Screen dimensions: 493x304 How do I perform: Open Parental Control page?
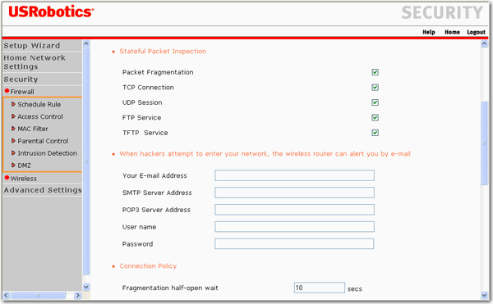[43, 141]
